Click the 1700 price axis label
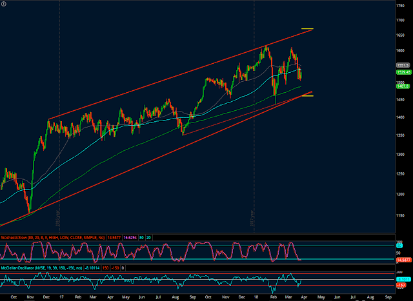This screenshot has height=301, width=413. click(400, 20)
